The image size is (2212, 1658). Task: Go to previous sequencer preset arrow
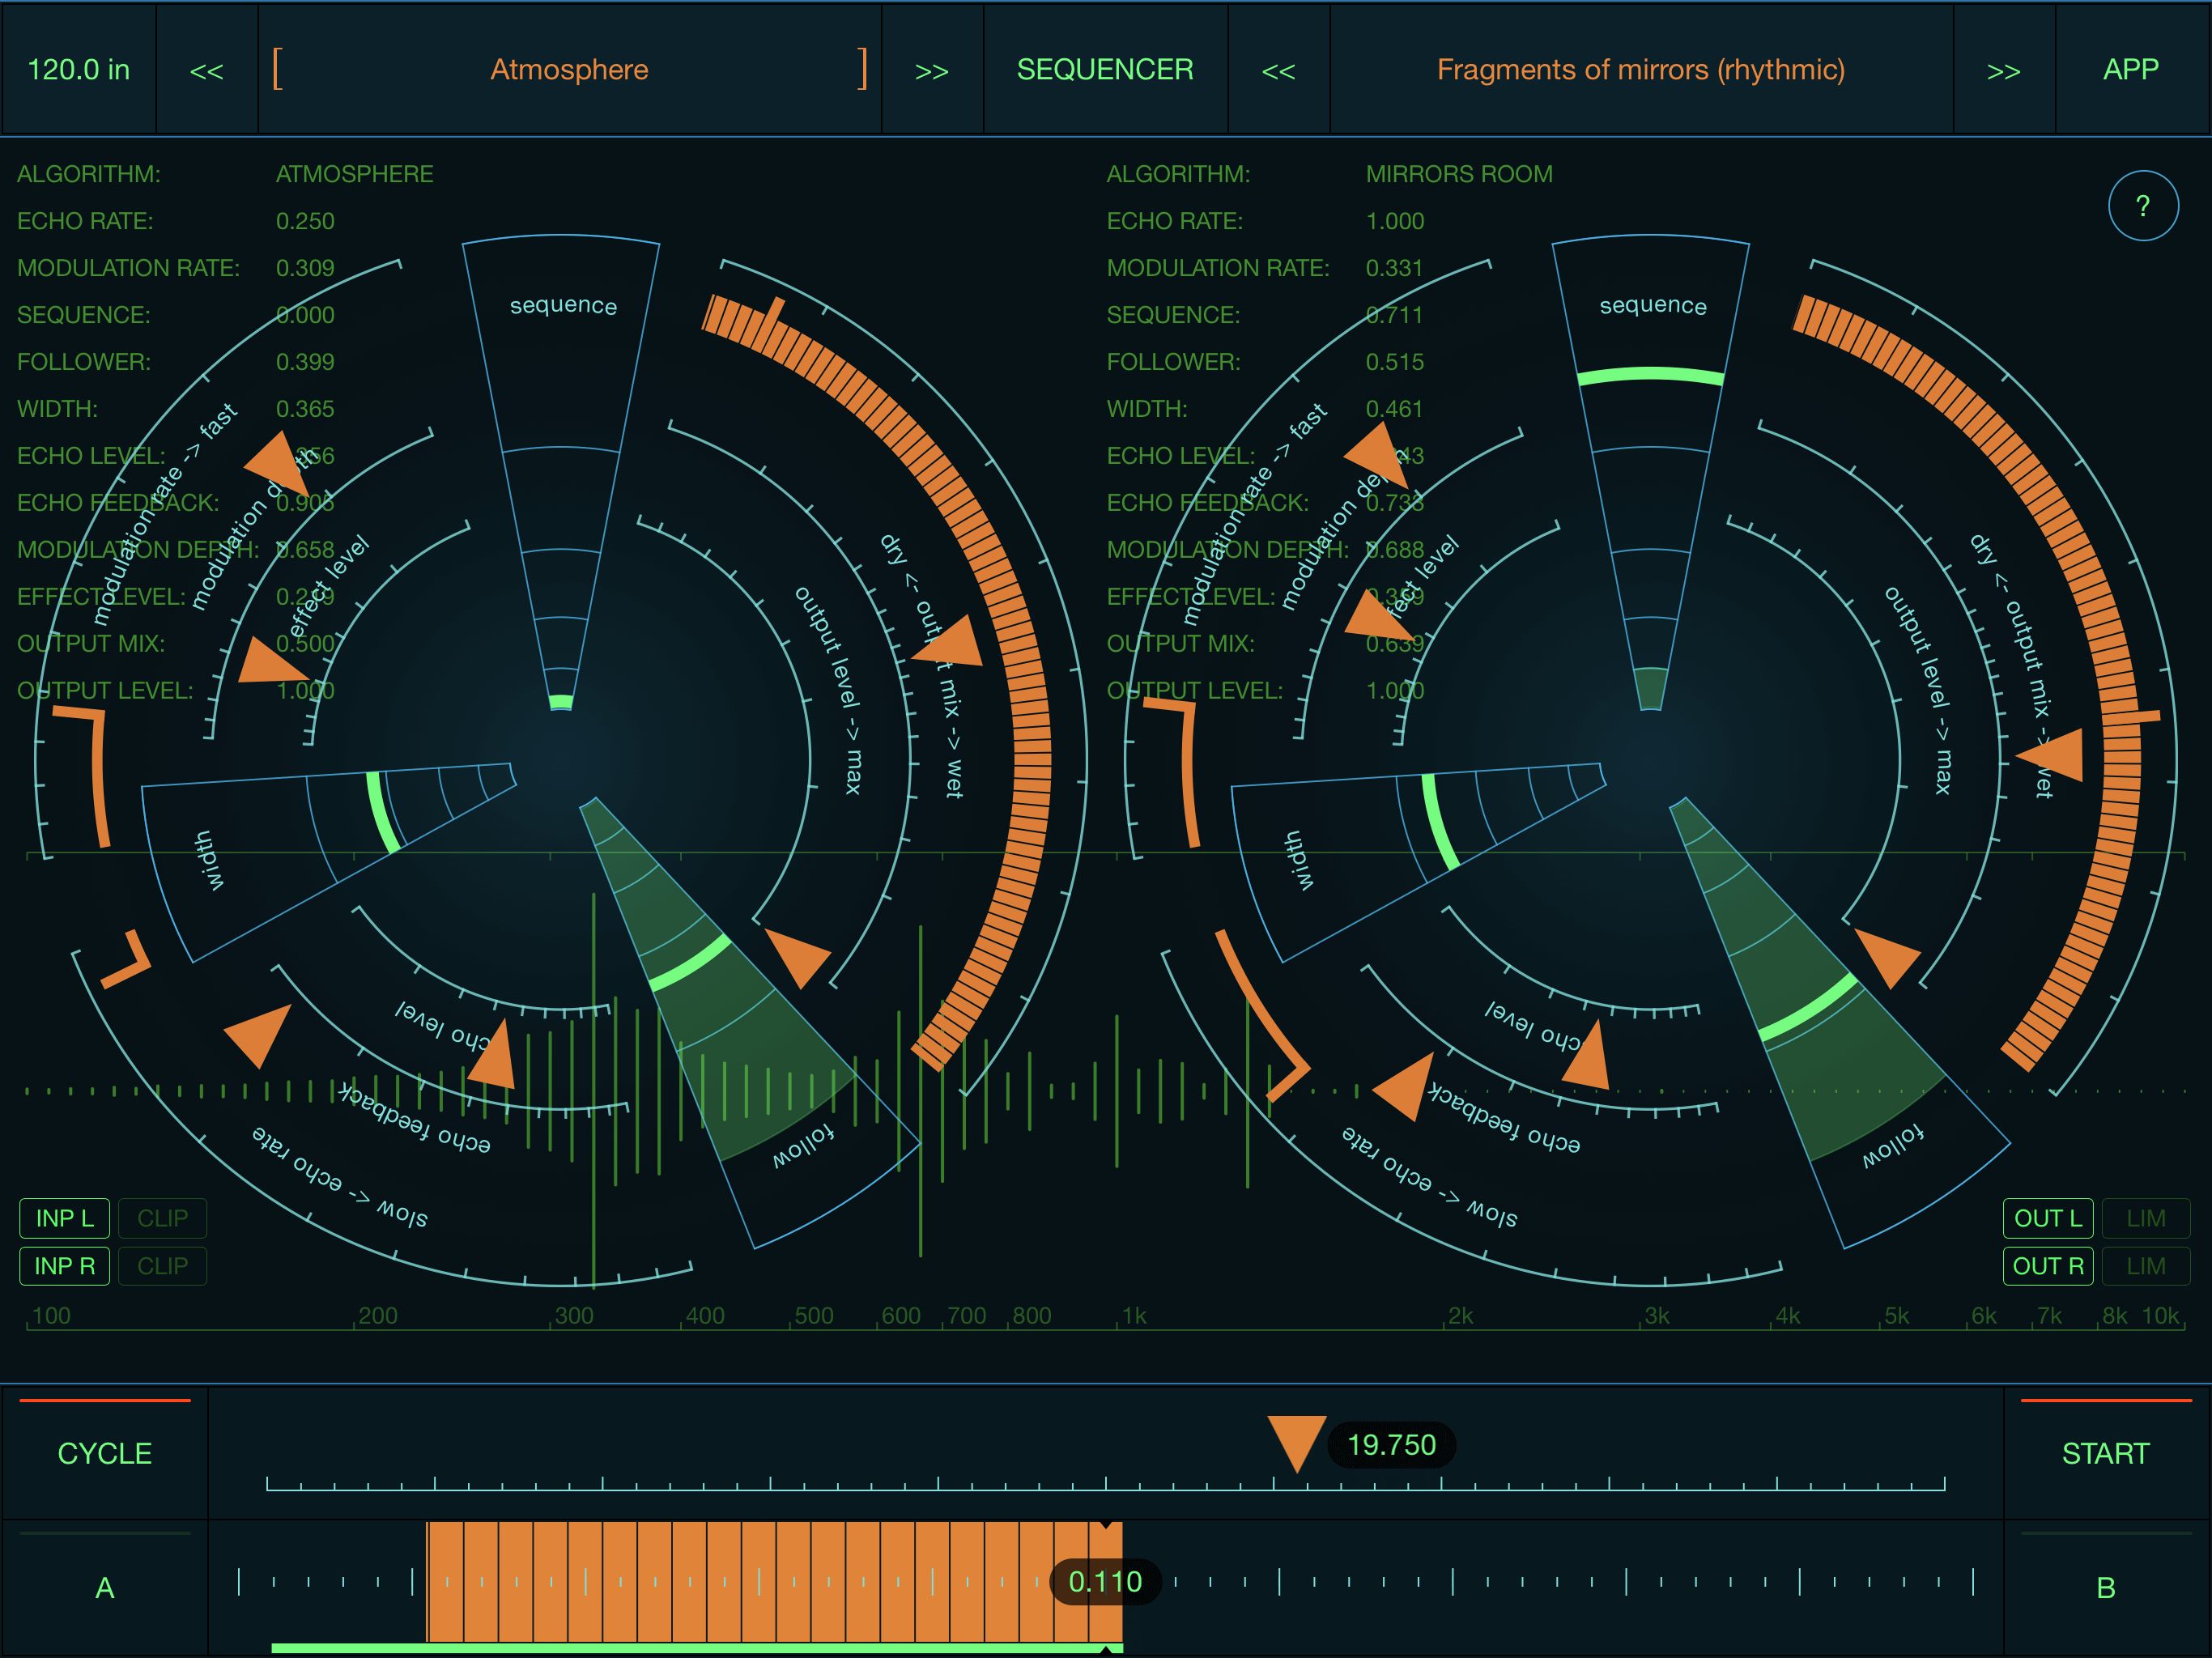[x=1278, y=70]
